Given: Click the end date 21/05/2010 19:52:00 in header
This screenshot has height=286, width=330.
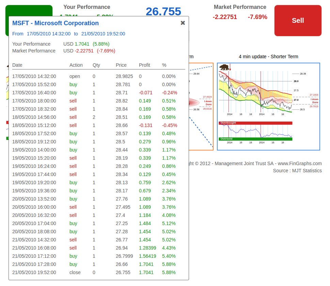Looking at the screenshot, I should [x=103, y=34].
